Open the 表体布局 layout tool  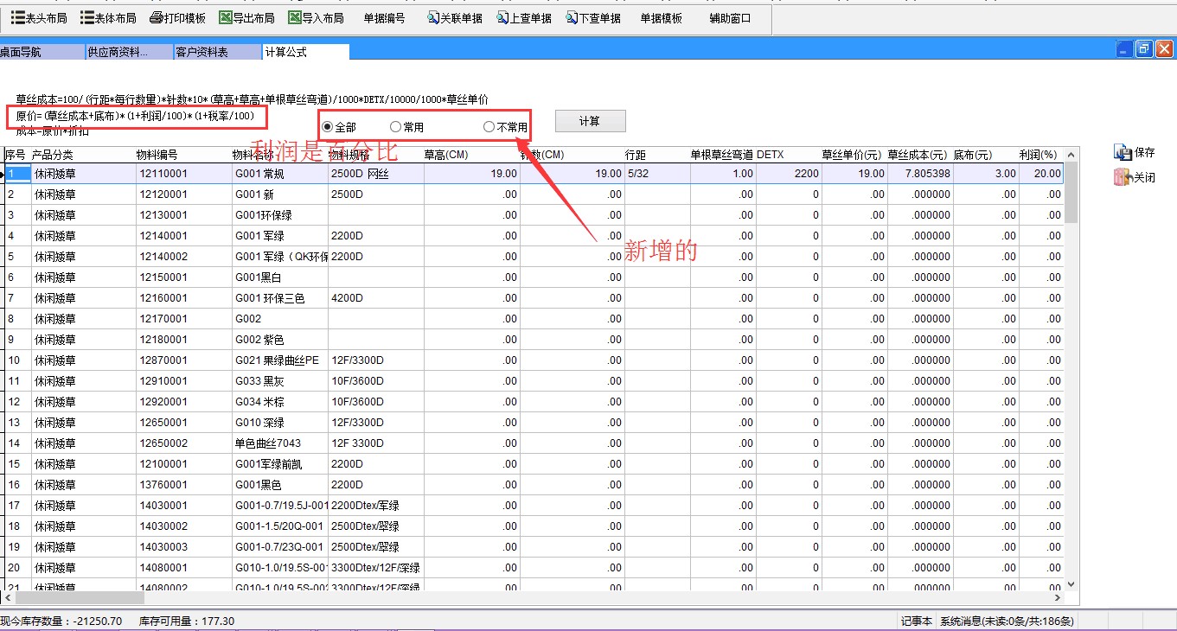click(87, 18)
